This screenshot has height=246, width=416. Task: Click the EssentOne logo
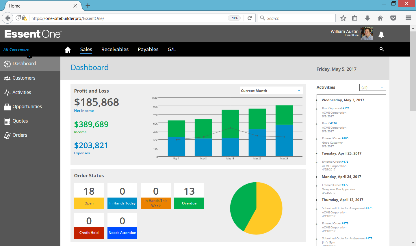(x=33, y=34)
